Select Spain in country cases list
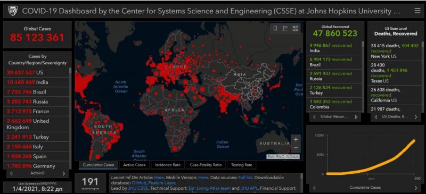 [36, 157]
